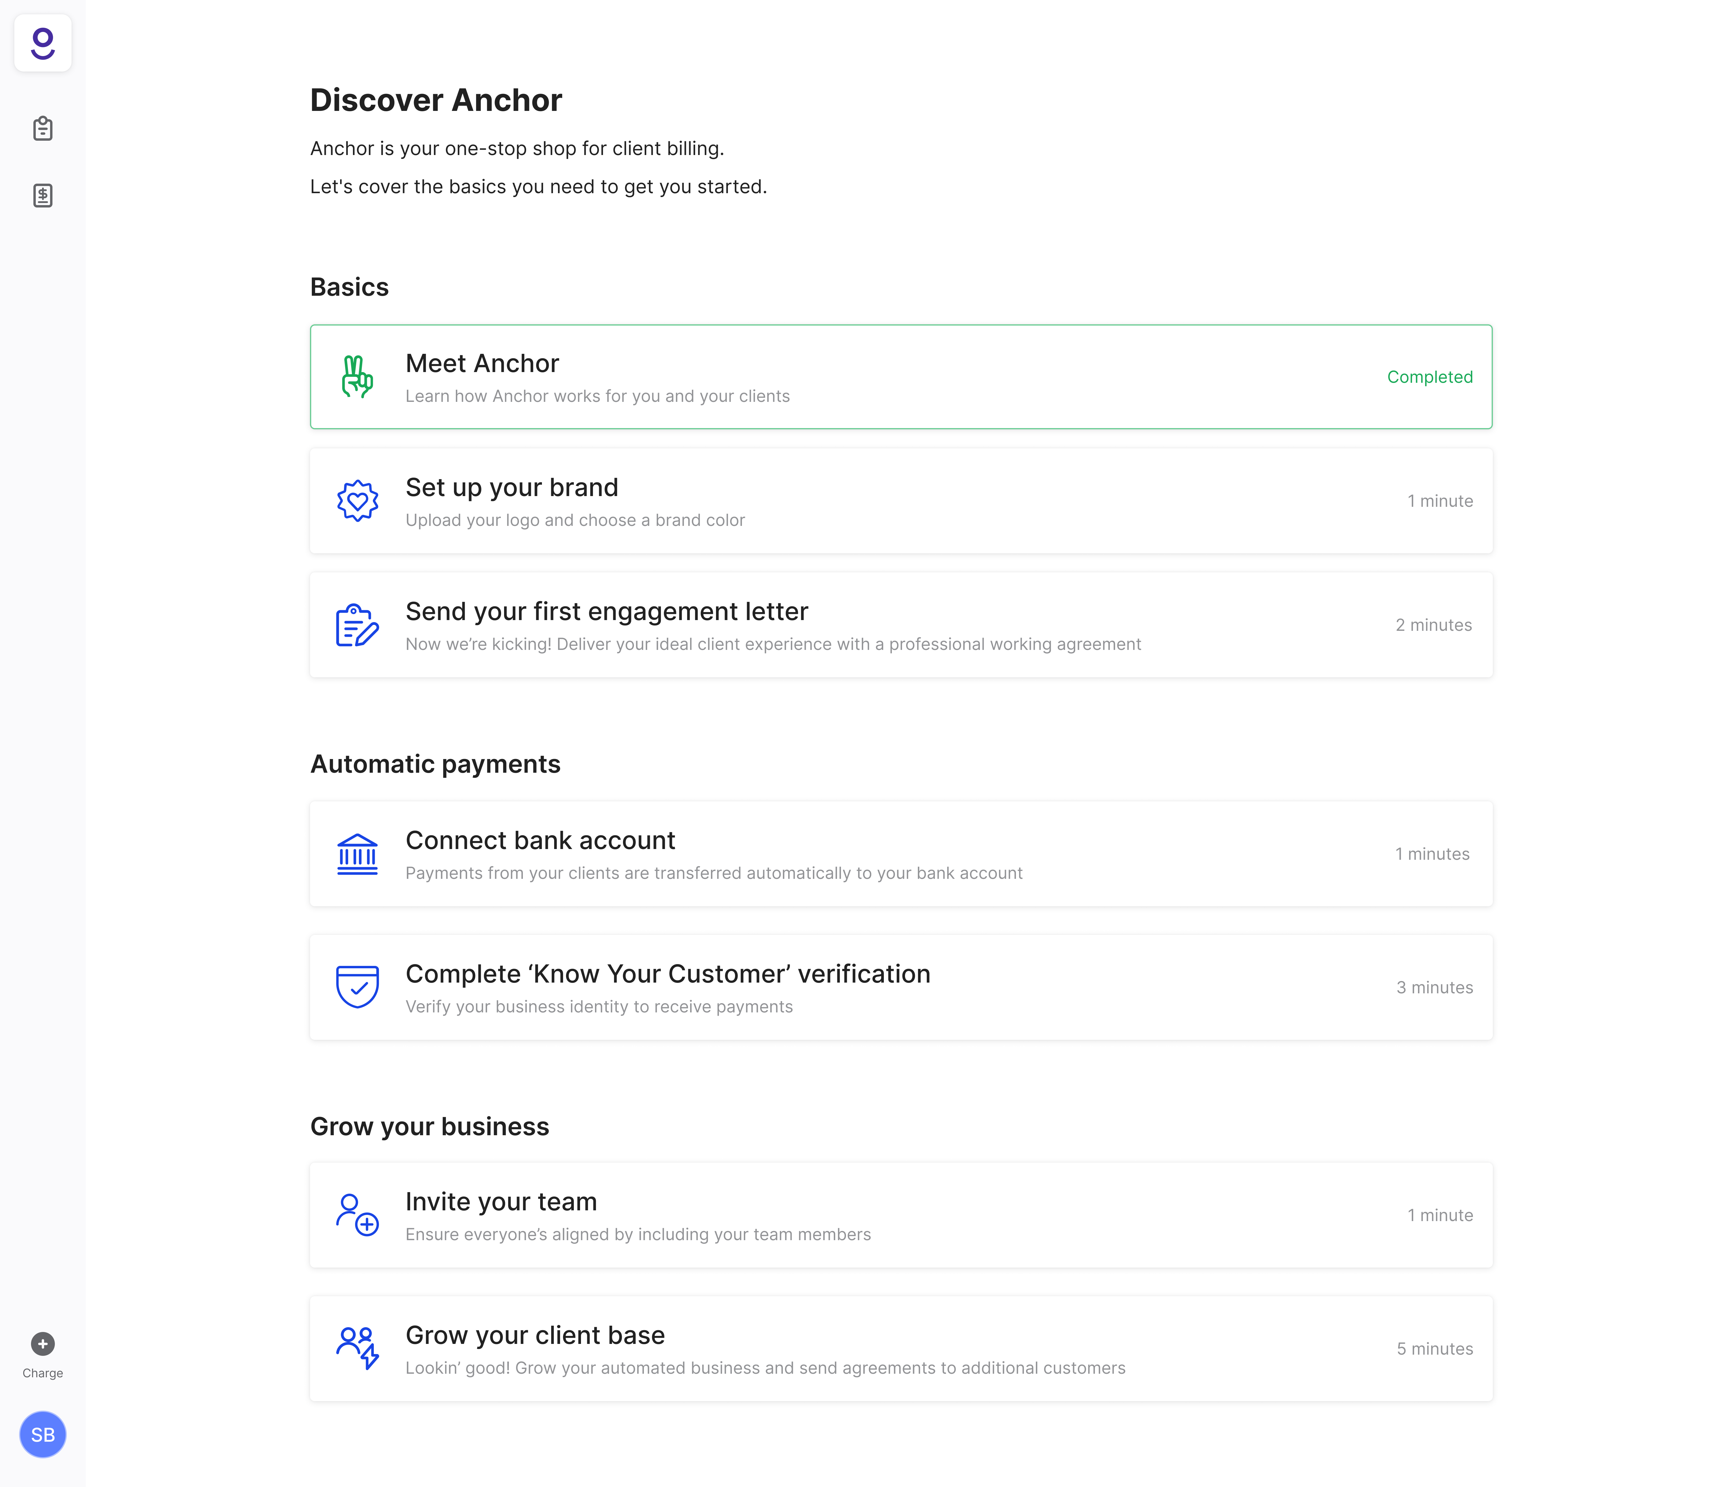Click the Basics section heading
This screenshot has width=1717, height=1487.
point(349,287)
